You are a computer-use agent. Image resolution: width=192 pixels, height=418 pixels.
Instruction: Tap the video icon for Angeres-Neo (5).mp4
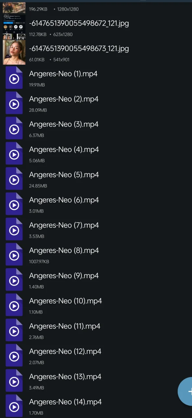(14, 179)
